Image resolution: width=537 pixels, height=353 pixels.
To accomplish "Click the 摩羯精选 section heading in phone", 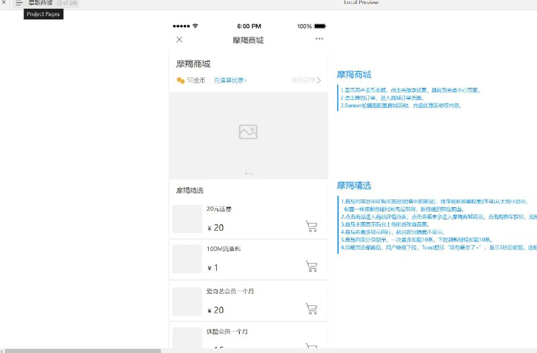I will click(x=190, y=191).
